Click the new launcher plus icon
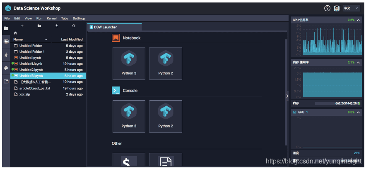Viewport: 366px width, 169px height. [x=22, y=26]
